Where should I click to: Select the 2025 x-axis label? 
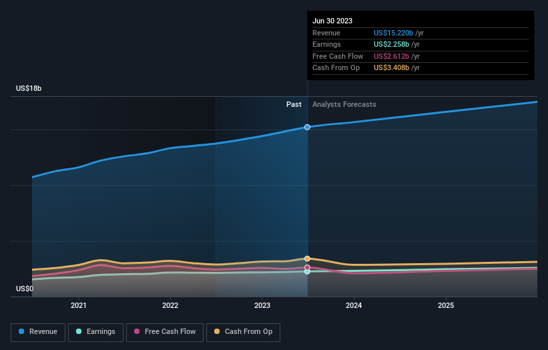click(446, 305)
